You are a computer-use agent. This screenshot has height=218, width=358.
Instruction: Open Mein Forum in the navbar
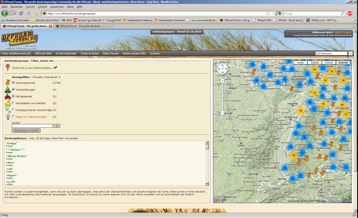tap(110, 53)
